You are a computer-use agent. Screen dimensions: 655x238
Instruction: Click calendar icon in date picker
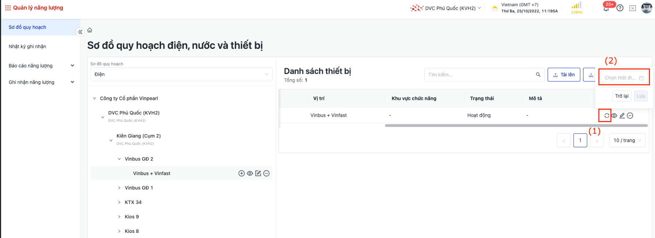click(x=641, y=78)
